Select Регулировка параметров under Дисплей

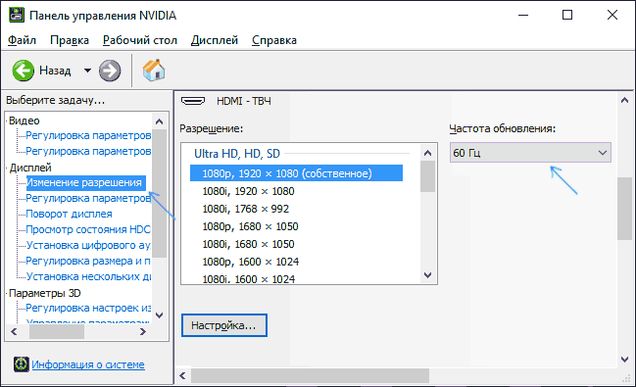pos(88,198)
